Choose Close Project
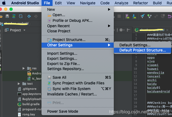Screen dimensions: 172x117 [78, 31]
